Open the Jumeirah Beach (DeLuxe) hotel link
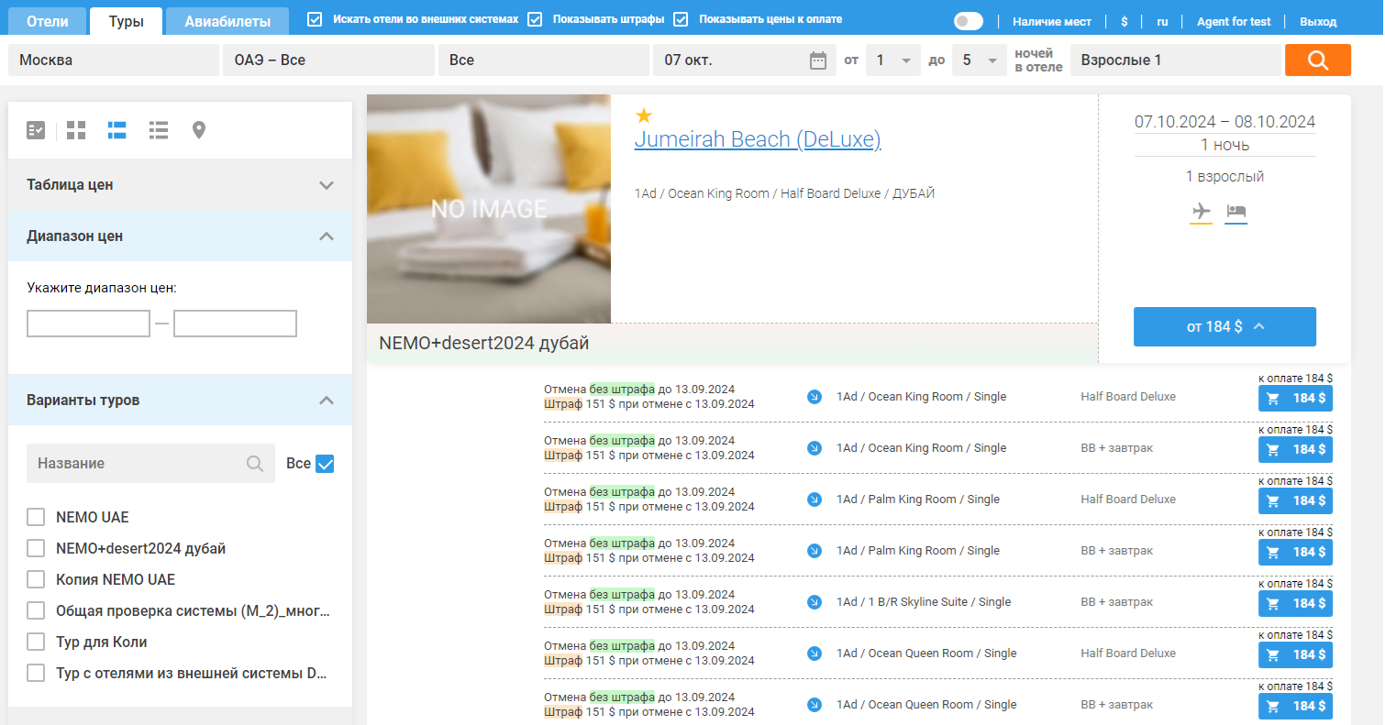1385x725 pixels. pyautogui.click(x=758, y=139)
